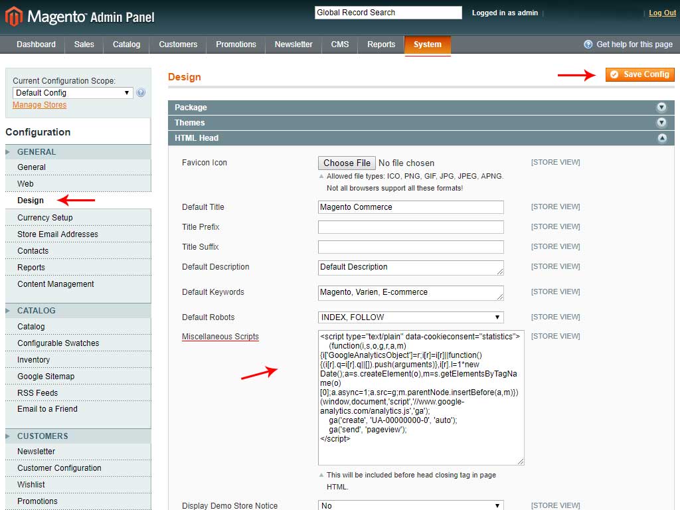
Task: Open the Catalog top menu
Action: [126, 44]
